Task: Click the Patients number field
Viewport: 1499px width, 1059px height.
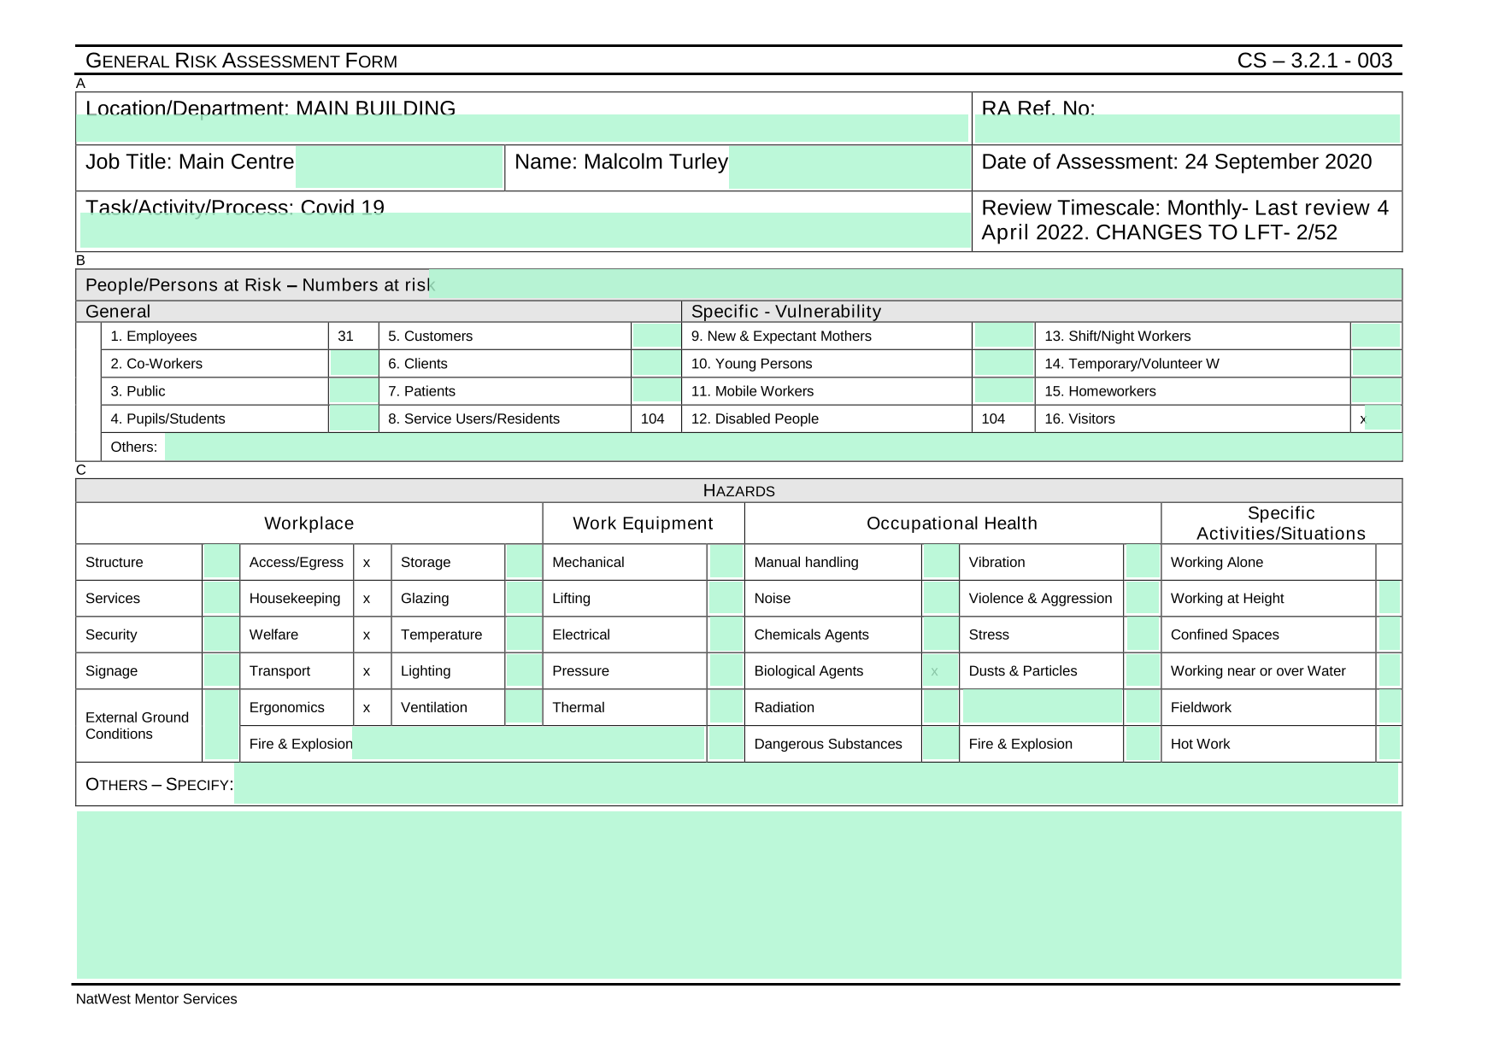Action: click(x=656, y=391)
